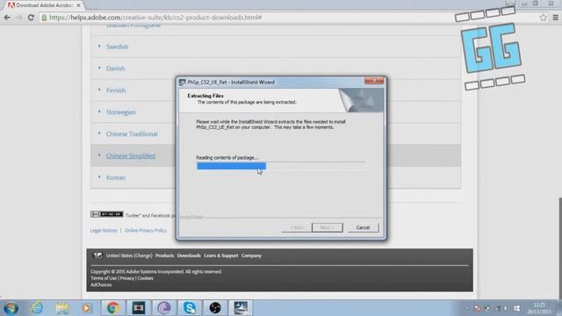Viewport: 562px width, 316px height.
Task: Expand the Finnish language section
Action: (x=116, y=90)
